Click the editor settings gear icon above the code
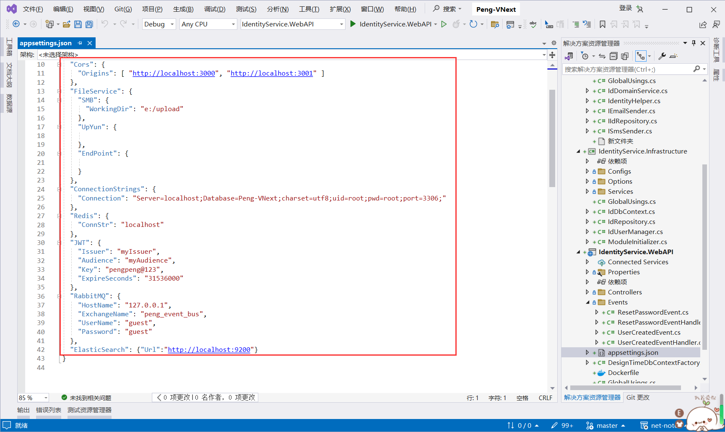Image resolution: width=725 pixels, height=432 pixels. pyautogui.click(x=554, y=43)
